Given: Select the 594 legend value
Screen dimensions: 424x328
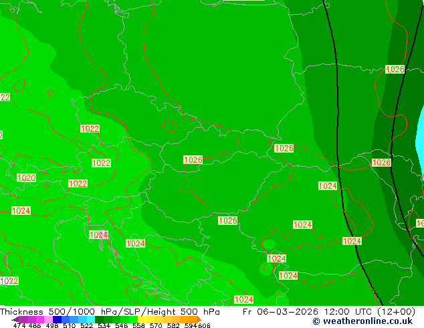Looking at the screenshot, I should (x=191, y=325).
